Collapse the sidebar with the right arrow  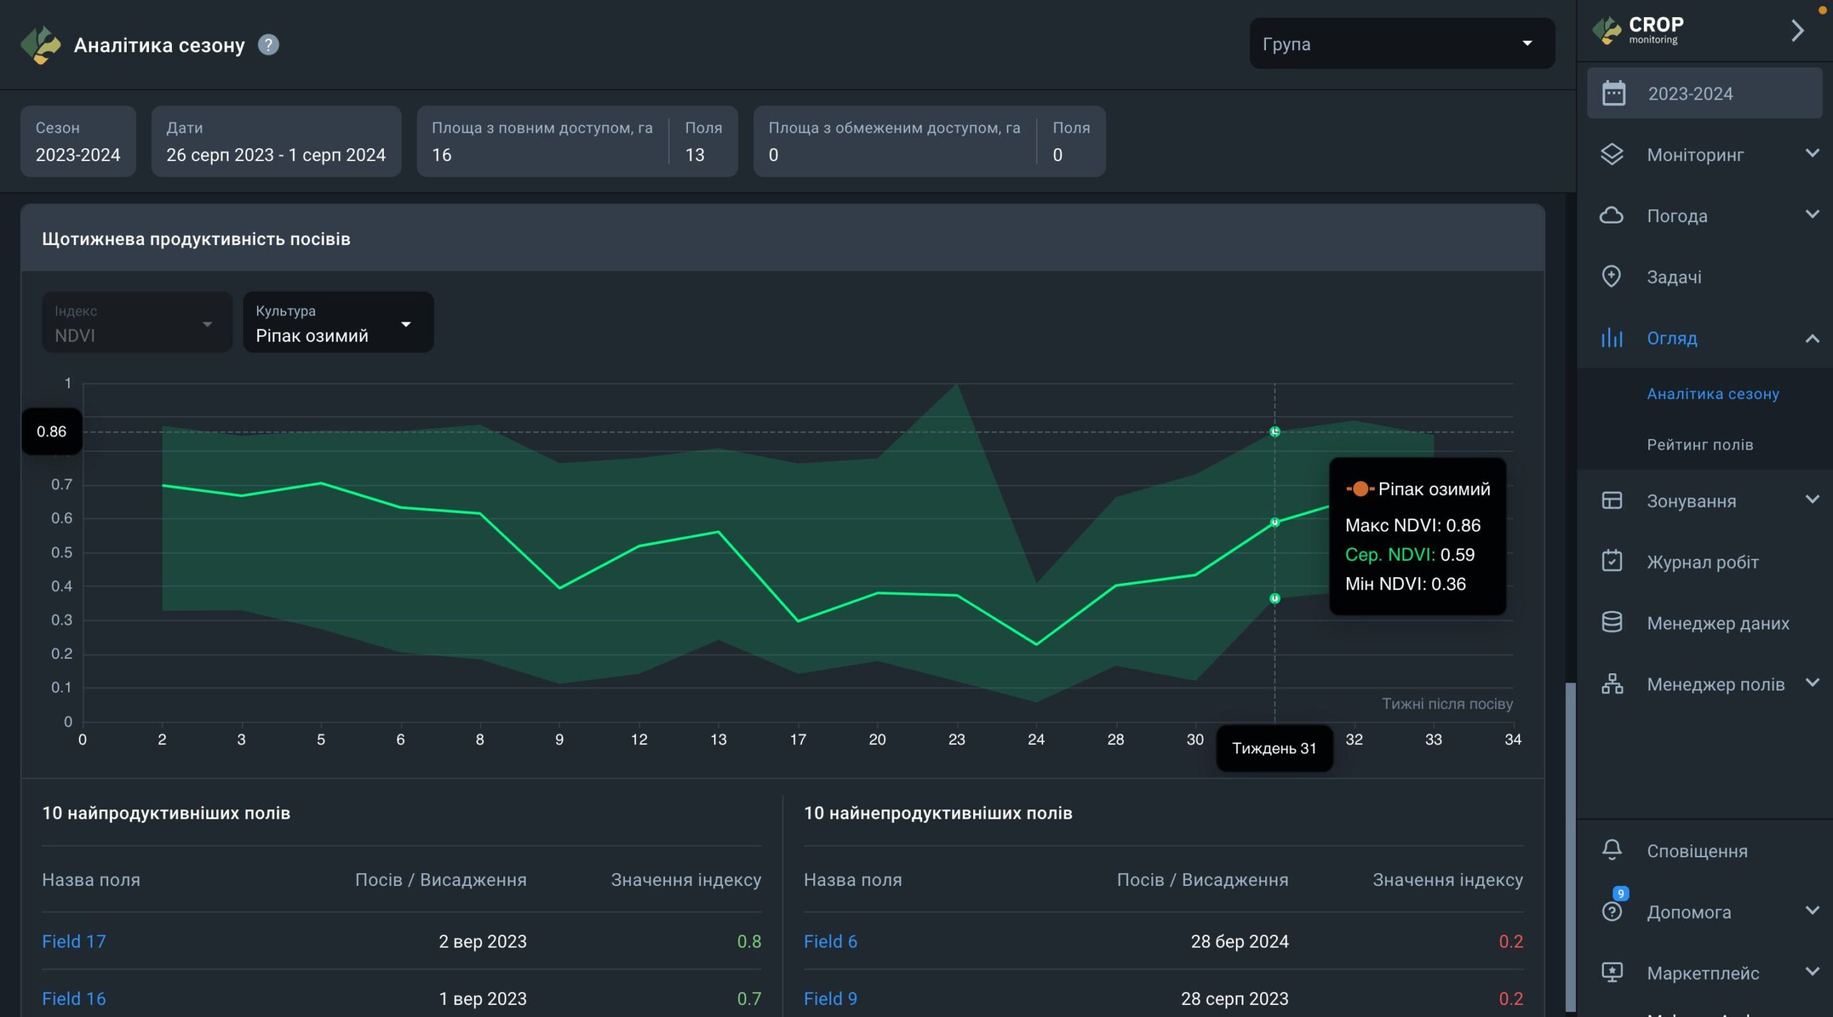[1797, 31]
